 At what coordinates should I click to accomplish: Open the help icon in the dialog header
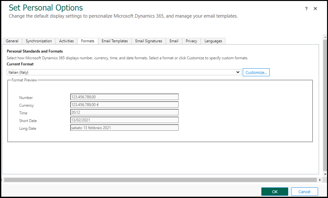[306, 9]
